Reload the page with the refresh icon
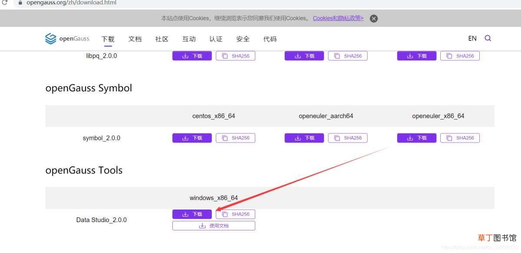This screenshot has height=253, width=521. click(5, 3)
